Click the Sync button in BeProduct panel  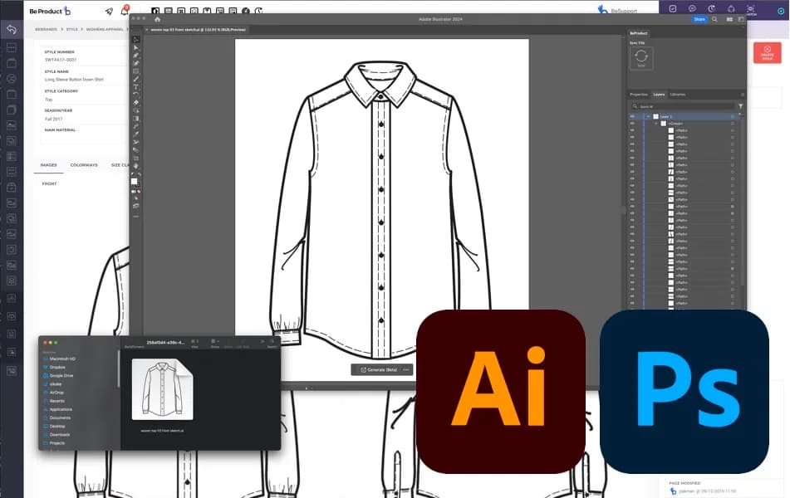640,58
